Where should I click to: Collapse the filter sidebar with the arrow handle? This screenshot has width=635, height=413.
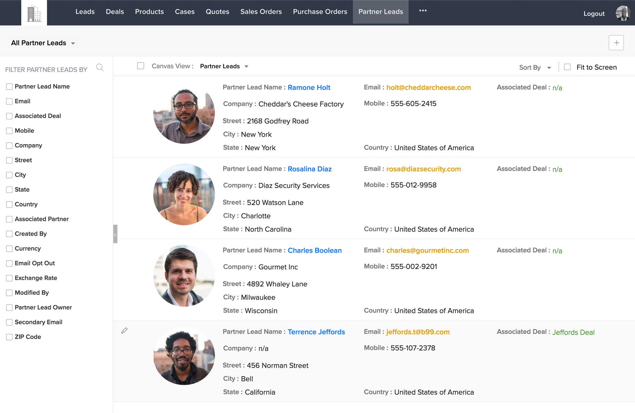tap(115, 234)
